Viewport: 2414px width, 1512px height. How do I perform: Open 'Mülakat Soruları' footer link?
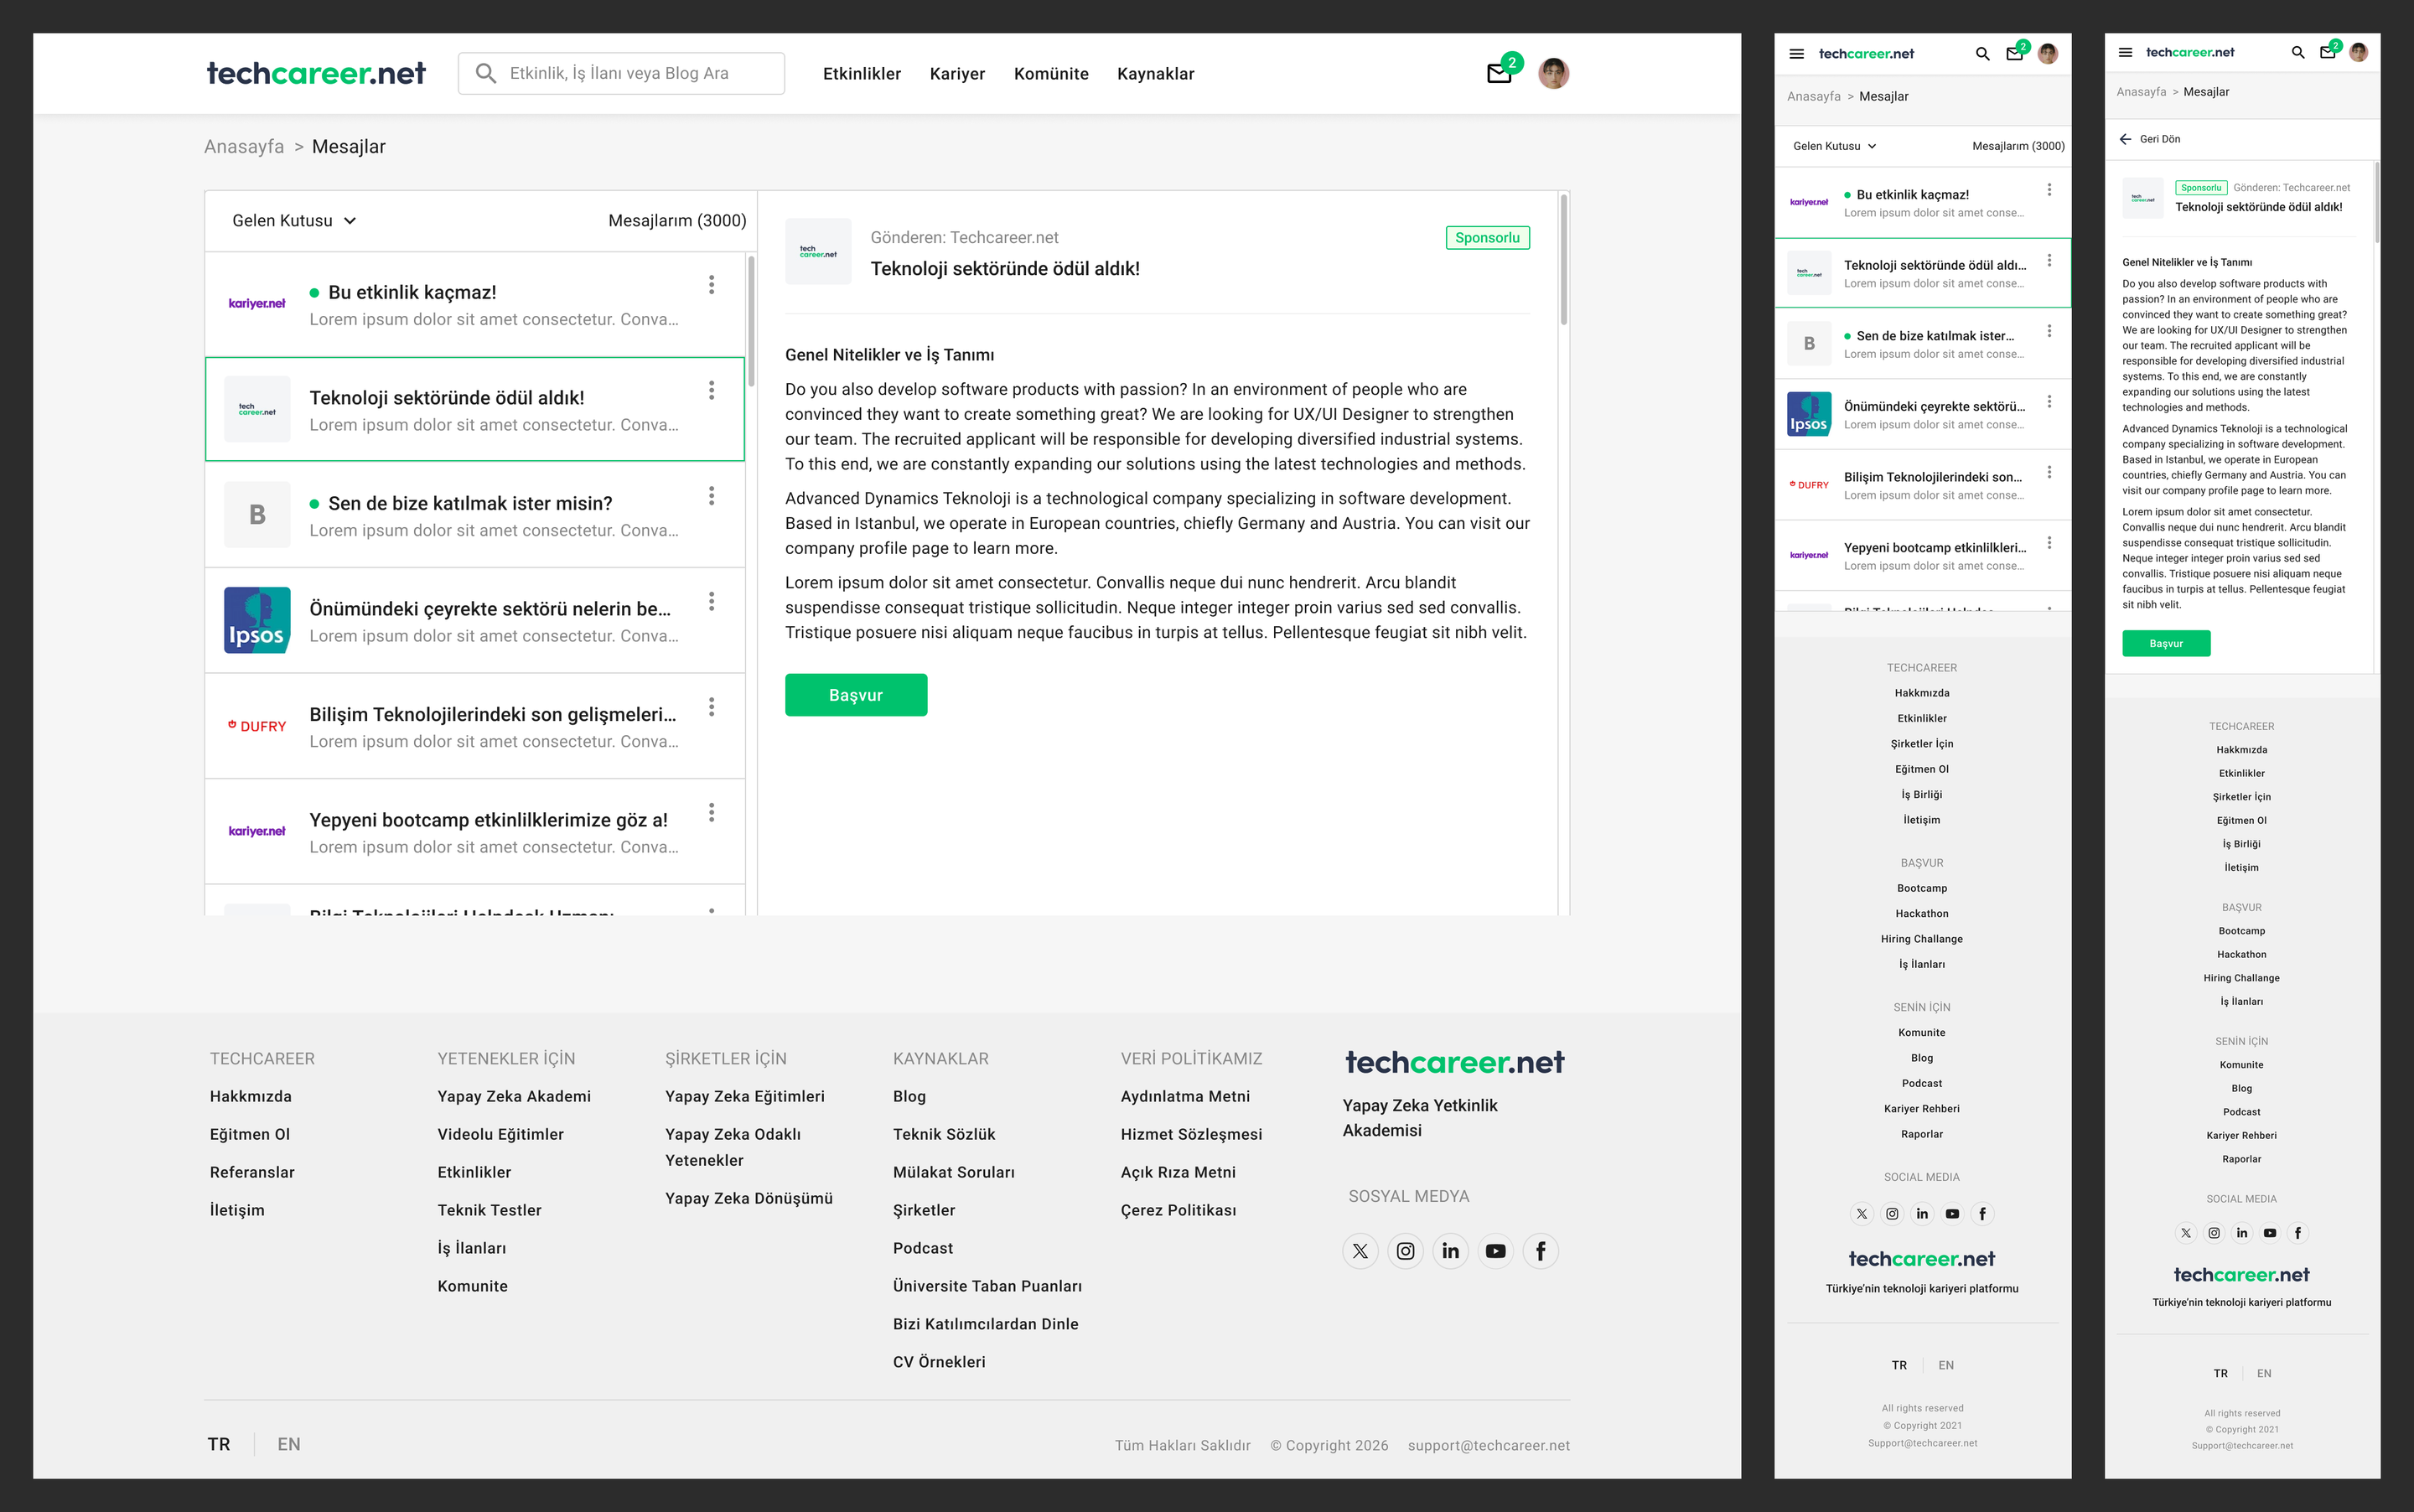tap(953, 1172)
